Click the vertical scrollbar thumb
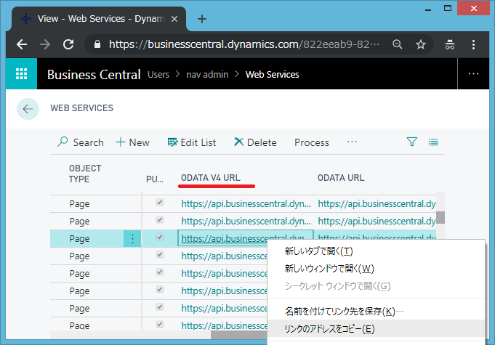This screenshot has width=495, height=345. pos(440,216)
